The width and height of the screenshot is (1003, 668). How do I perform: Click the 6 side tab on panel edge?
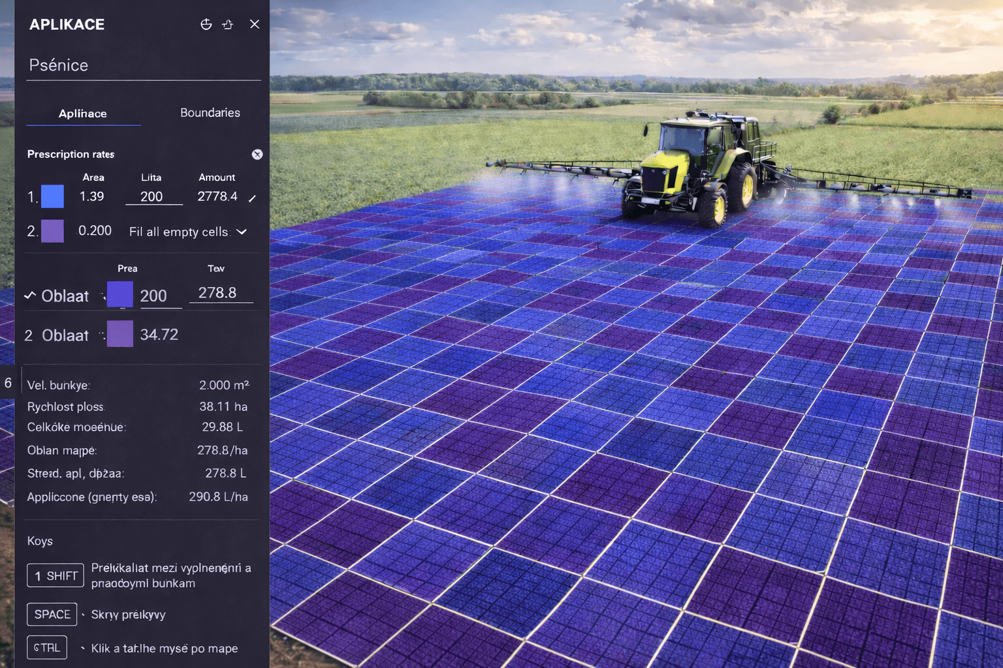8,383
